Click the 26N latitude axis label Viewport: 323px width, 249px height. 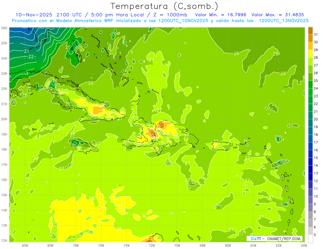pos(4,28)
